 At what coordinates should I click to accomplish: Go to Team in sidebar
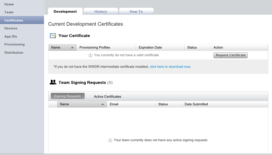[x=9, y=12]
